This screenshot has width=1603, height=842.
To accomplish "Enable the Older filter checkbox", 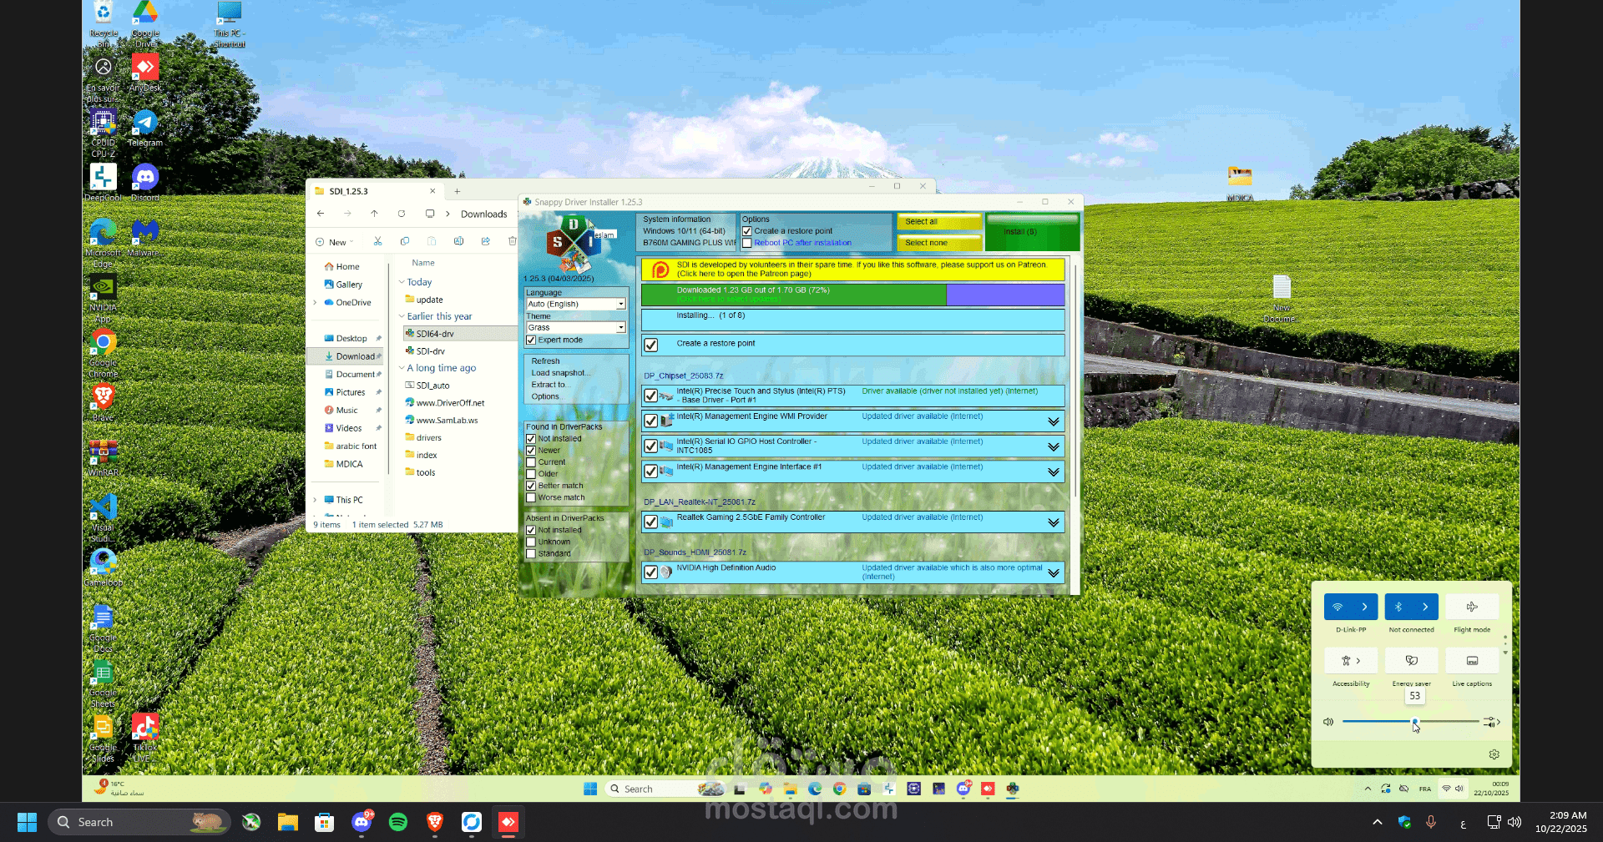I will 530,473.
